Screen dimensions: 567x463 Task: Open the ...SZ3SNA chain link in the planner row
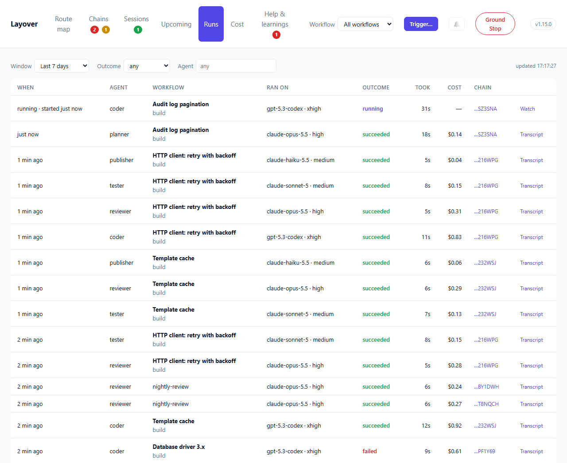point(485,134)
